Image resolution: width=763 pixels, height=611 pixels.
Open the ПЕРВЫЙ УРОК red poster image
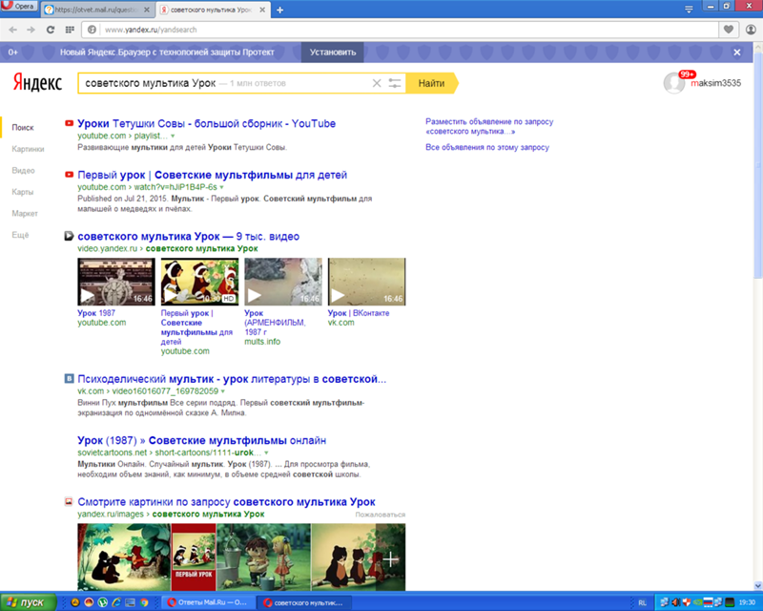[x=194, y=557]
